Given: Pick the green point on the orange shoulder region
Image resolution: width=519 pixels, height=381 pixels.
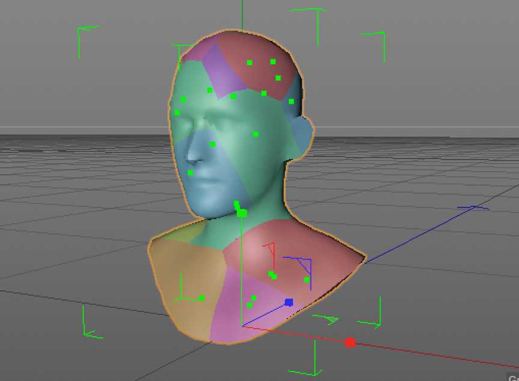Looking at the screenshot, I should (202, 298).
